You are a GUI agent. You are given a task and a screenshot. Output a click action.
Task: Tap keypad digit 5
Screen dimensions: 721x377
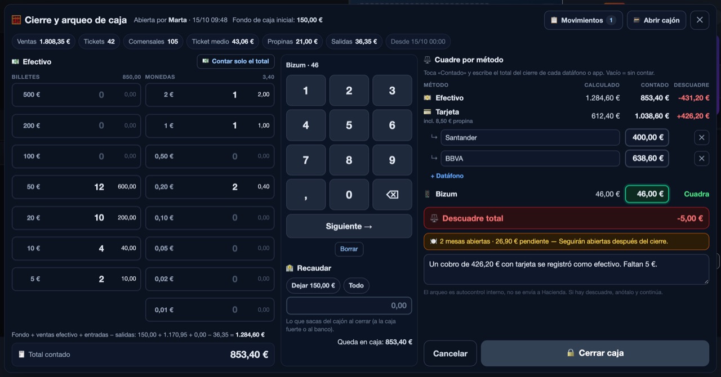tap(349, 125)
